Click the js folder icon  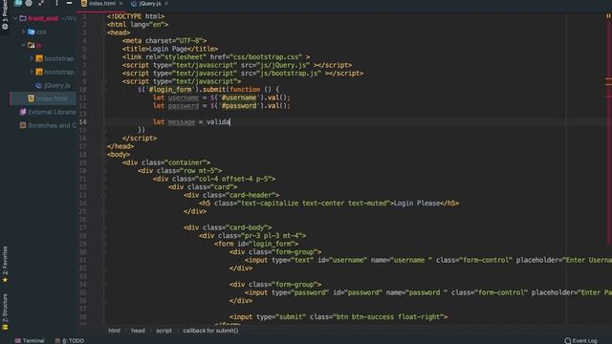coord(32,45)
